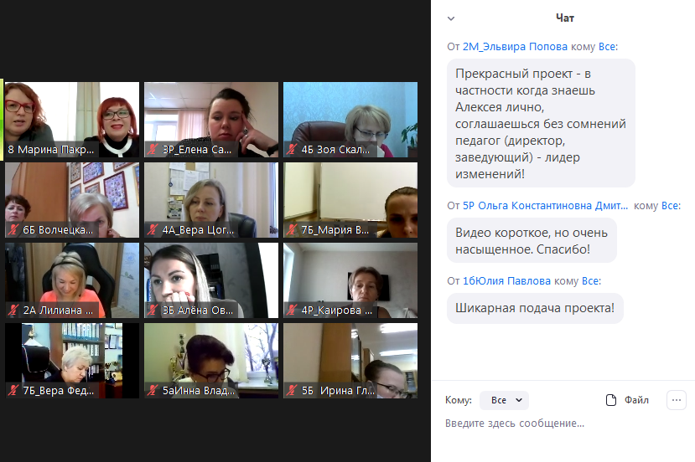The image size is (695, 462).
Task: Click muted mic icon on 3Р_Елена tile
Action: (x=153, y=149)
